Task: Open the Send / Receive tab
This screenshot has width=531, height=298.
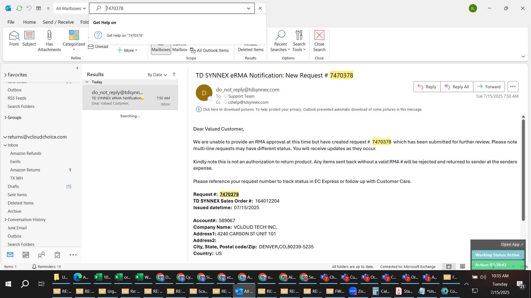Action: (58, 22)
